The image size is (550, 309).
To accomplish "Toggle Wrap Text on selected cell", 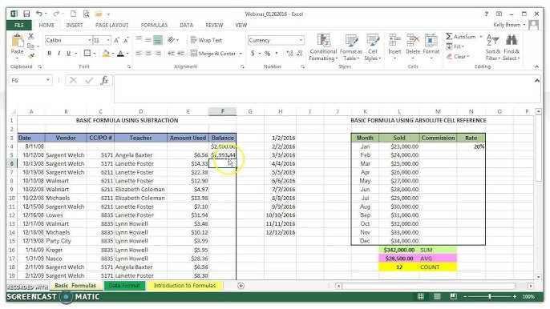I will 206,40.
